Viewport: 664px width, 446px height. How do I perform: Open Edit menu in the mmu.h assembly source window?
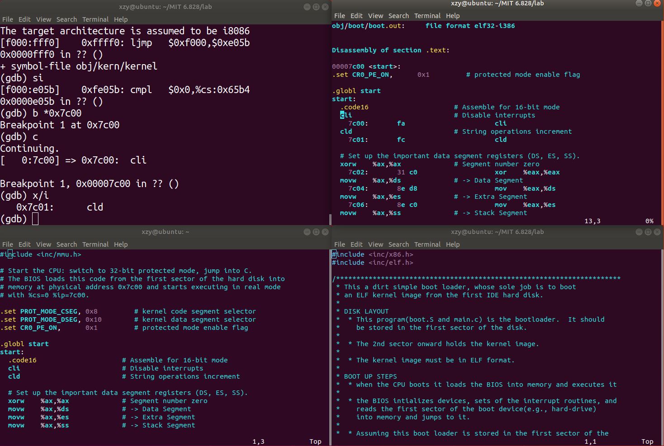[x=24, y=244]
